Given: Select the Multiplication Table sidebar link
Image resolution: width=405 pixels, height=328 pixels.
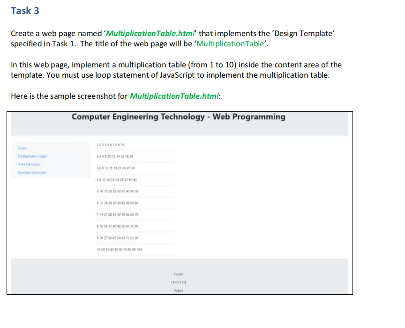Looking at the screenshot, I should 32,156.
